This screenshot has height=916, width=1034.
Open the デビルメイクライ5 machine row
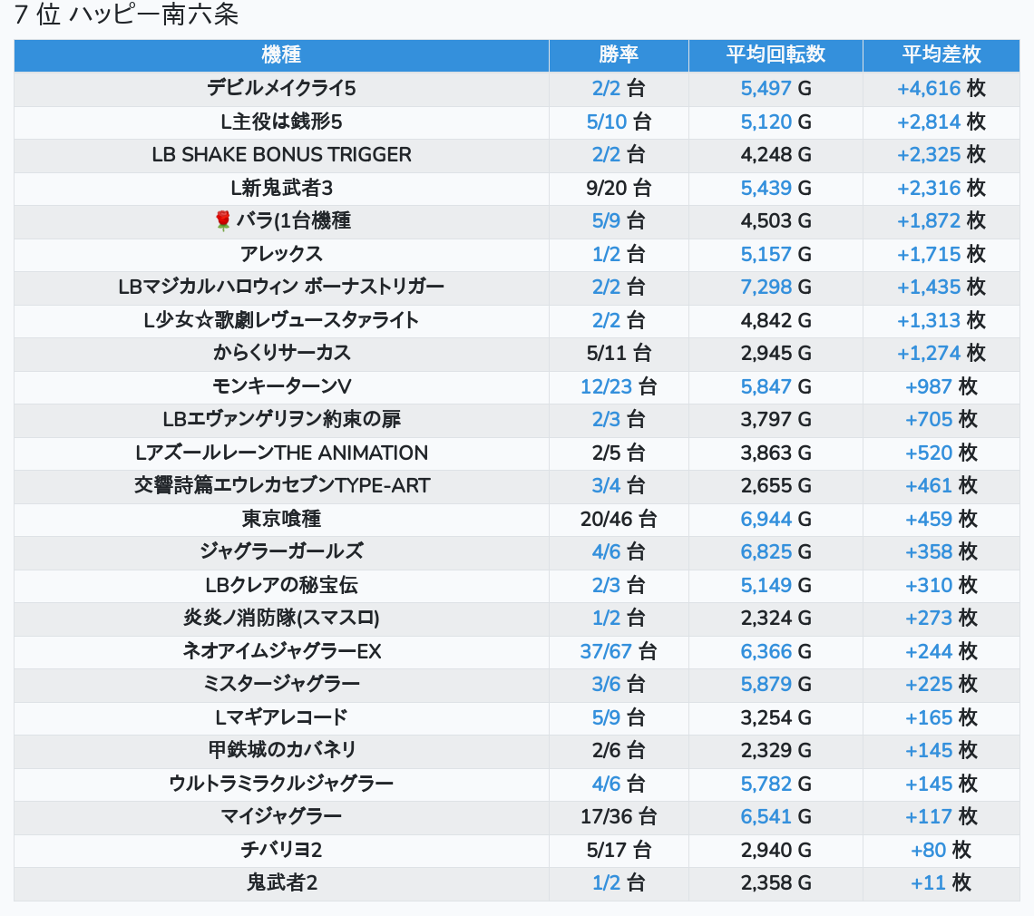point(281,88)
